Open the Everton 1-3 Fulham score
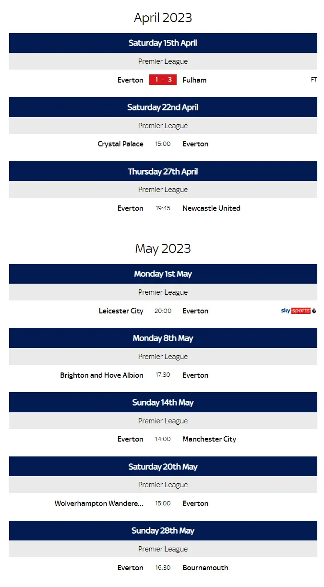Screen dimensions: 324x587 click(163, 80)
